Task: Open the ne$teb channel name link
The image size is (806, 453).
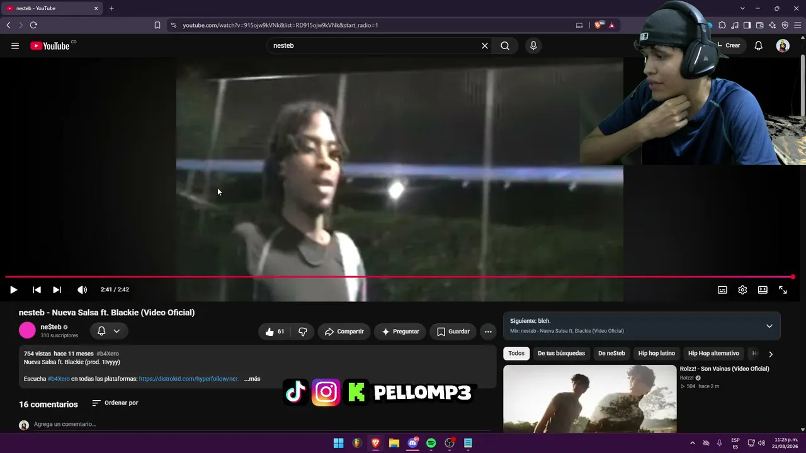Action: (51, 327)
